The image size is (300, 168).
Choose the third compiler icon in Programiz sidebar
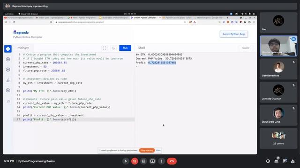(8, 70)
